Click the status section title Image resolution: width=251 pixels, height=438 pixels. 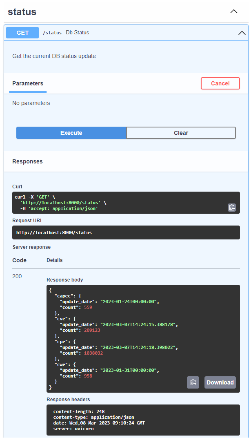22,12
